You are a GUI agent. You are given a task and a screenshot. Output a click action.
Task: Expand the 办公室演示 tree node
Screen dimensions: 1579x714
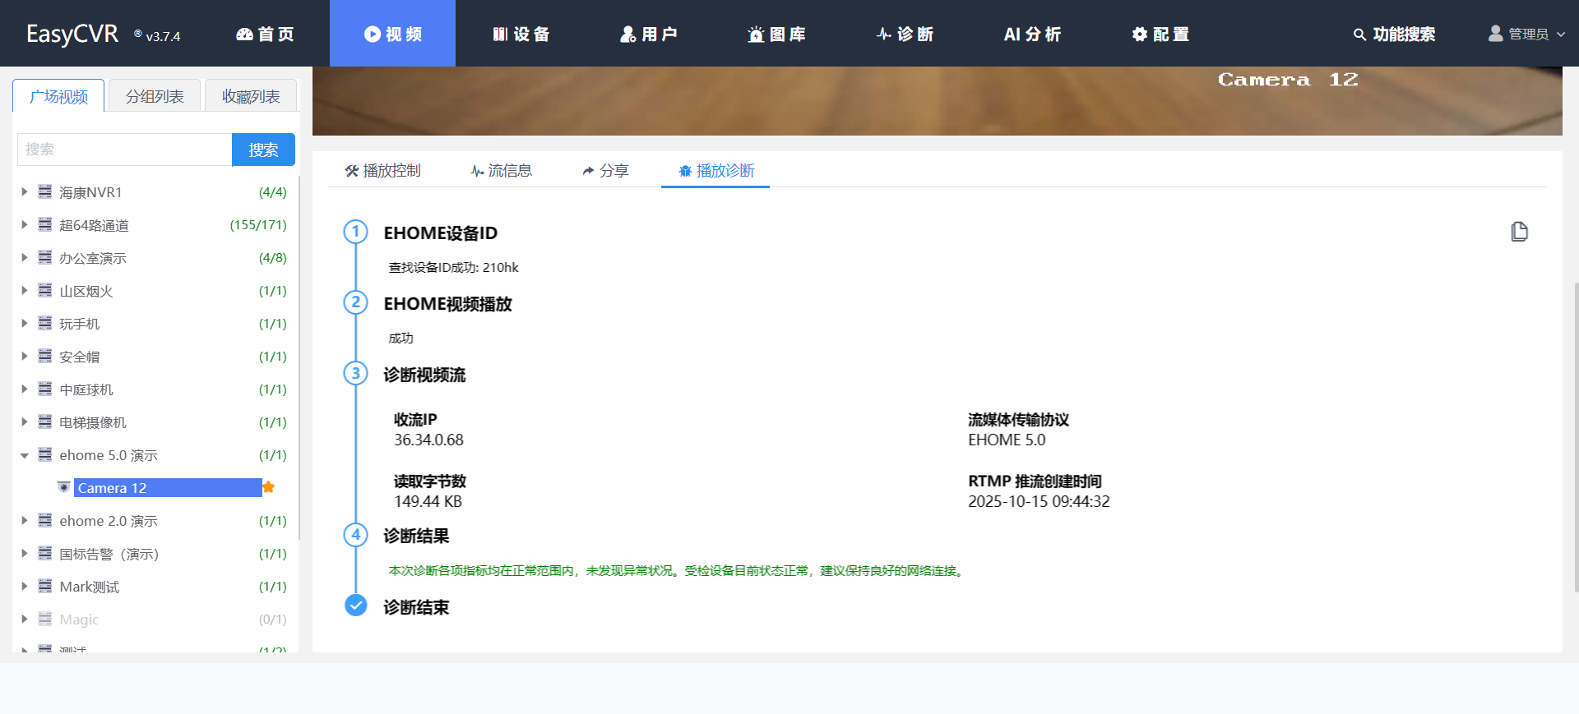pos(25,257)
